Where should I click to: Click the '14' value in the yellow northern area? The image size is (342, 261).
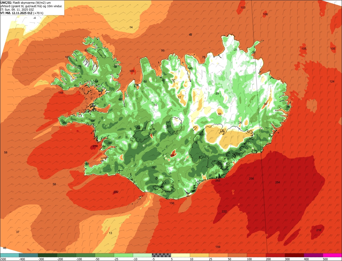[131, 27]
